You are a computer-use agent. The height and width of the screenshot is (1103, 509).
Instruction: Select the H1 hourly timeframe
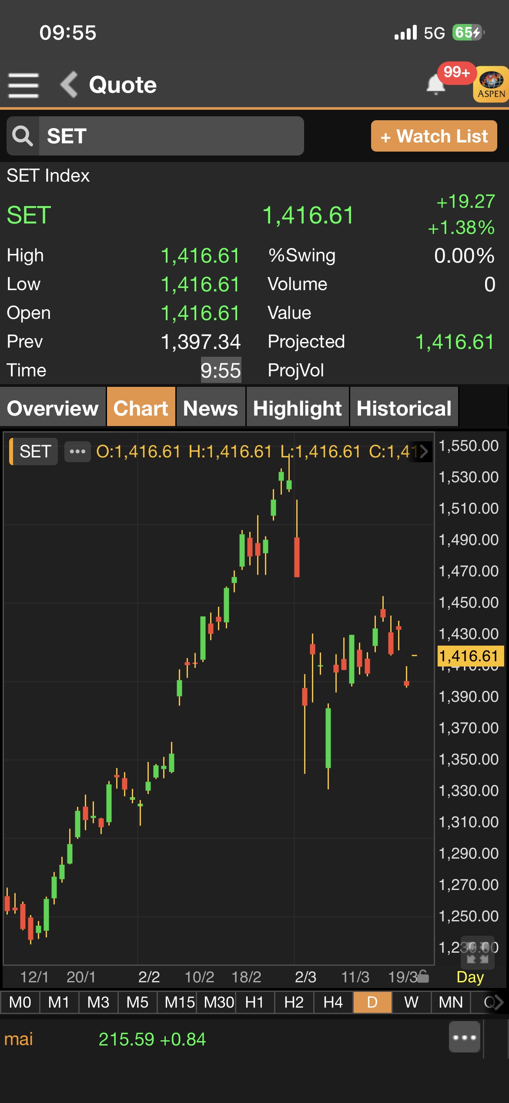(x=254, y=1002)
